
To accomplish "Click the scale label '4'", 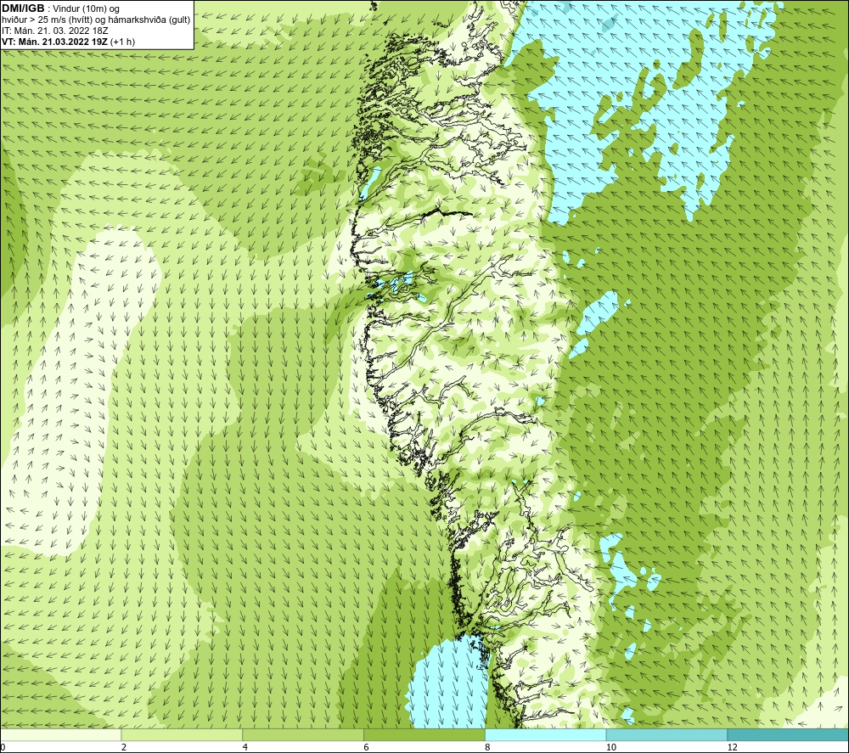I will point(245,748).
